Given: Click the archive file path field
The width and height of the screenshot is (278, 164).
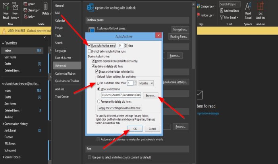Looking at the screenshot, I should click(121, 95).
